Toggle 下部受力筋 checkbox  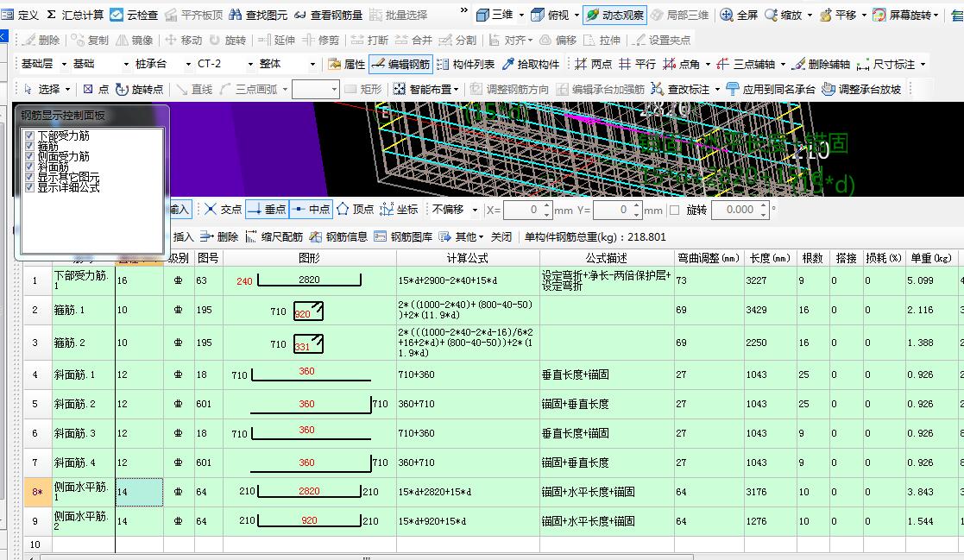click(x=28, y=135)
